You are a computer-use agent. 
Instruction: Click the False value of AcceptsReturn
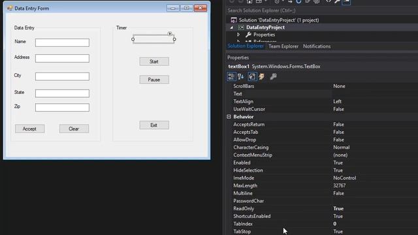point(338,125)
